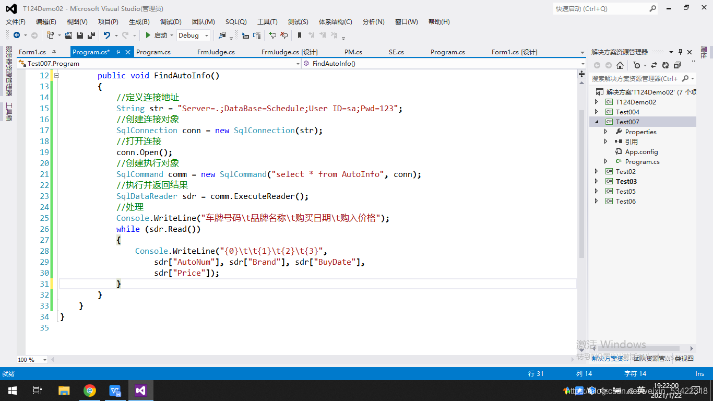
Task: Click the redo arrow icon
Action: click(x=125, y=36)
